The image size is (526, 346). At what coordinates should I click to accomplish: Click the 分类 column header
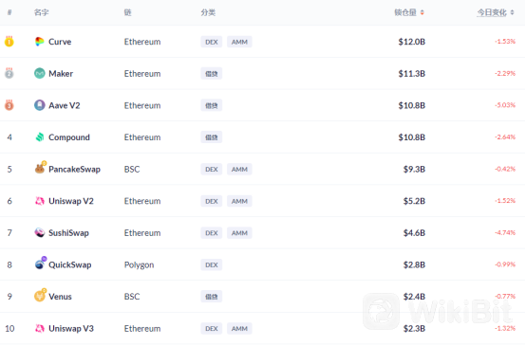click(208, 12)
